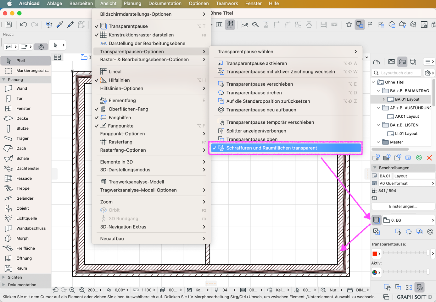
Task: Click the undo arrow icon
Action: point(23,24)
